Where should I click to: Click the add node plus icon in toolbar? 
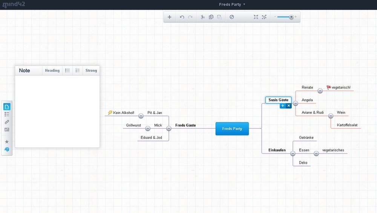click(170, 17)
